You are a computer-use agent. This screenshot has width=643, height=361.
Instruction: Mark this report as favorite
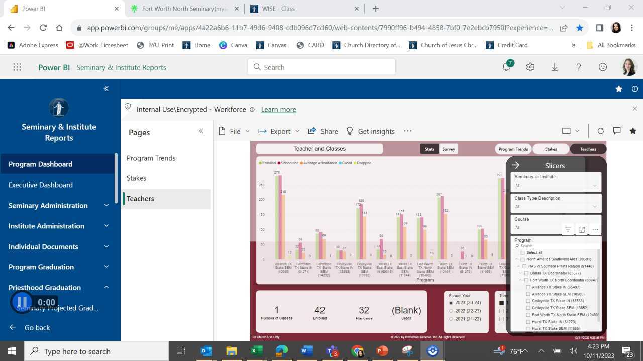632,131
